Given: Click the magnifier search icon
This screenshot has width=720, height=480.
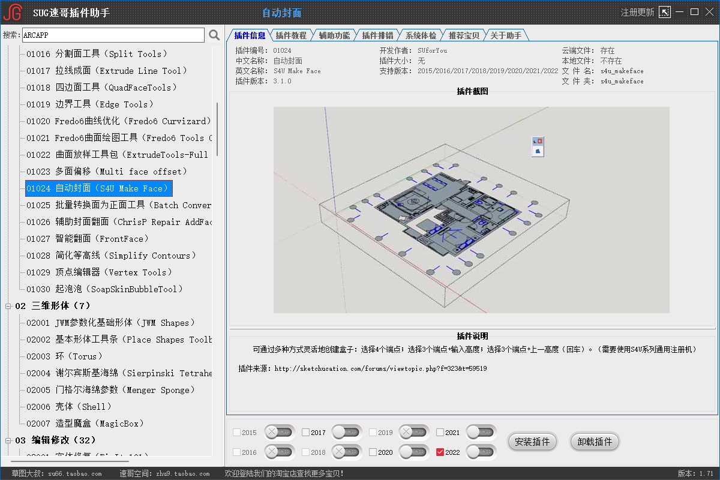Looking at the screenshot, I should click(214, 35).
